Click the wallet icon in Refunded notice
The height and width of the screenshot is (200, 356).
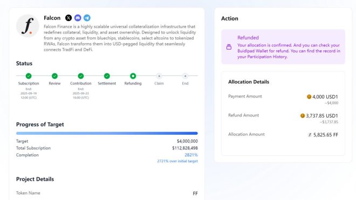tap(229, 47)
